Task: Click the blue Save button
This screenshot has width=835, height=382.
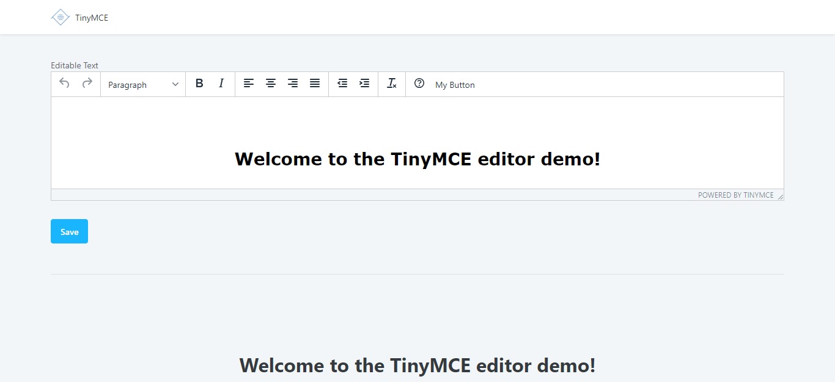Action: [69, 231]
